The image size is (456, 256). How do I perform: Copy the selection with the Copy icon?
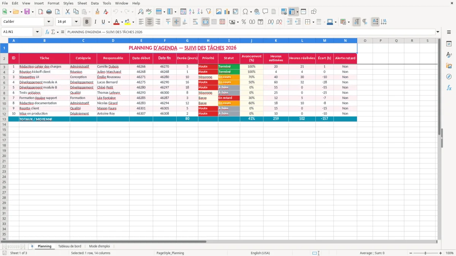pos(76,12)
